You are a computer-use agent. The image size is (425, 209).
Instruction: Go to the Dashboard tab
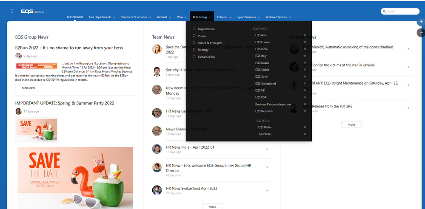75,17
